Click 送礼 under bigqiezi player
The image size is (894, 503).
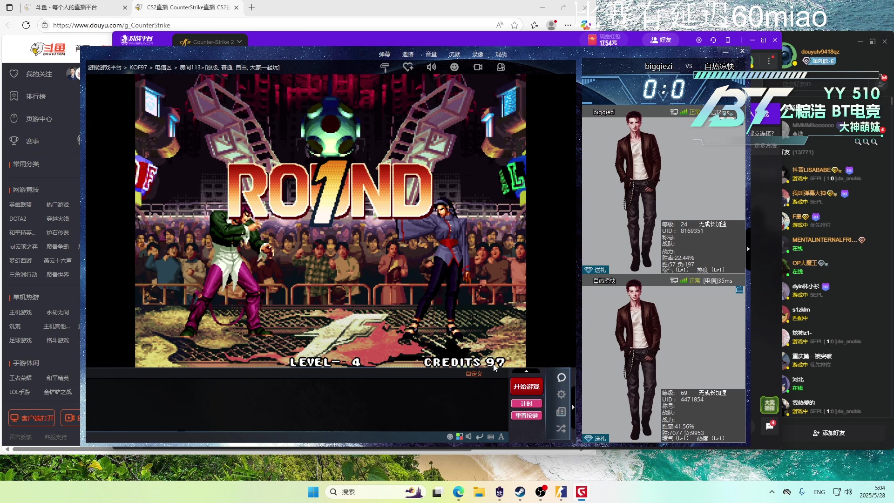point(596,270)
